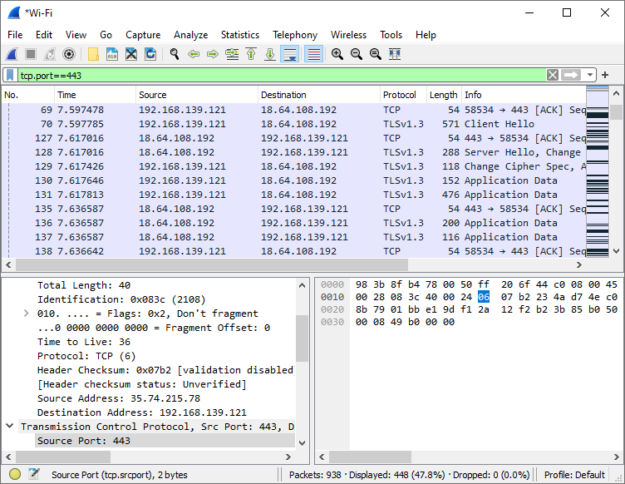Click the Find Packet magnifier icon
Viewport: 625px width, 484px height.
(x=175, y=54)
